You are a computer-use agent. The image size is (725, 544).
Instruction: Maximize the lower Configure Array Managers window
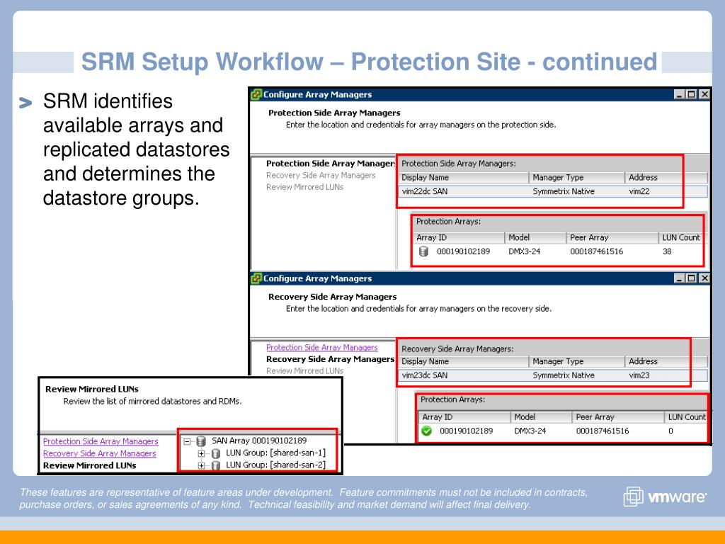[x=691, y=278]
